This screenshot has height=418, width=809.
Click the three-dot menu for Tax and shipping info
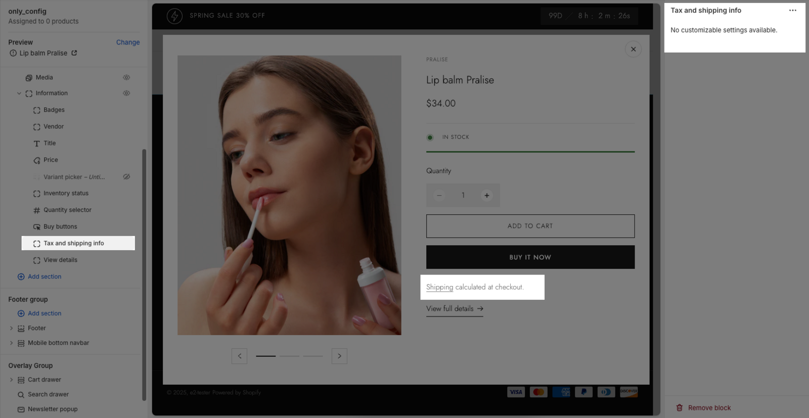792,11
